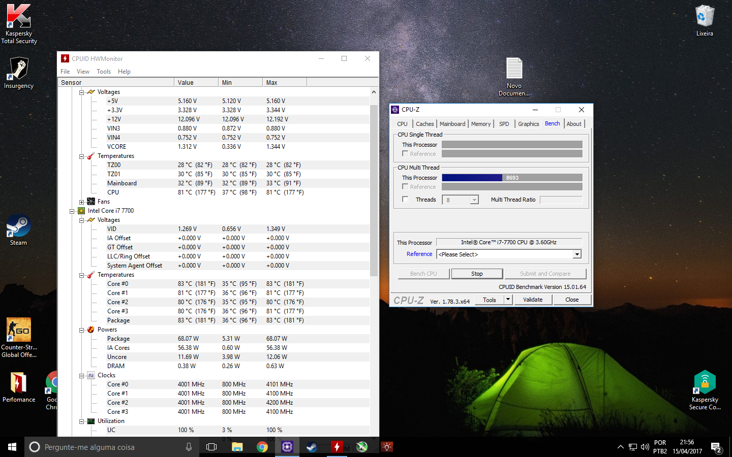Collapse the Clocks tree node

(x=81, y=376)
